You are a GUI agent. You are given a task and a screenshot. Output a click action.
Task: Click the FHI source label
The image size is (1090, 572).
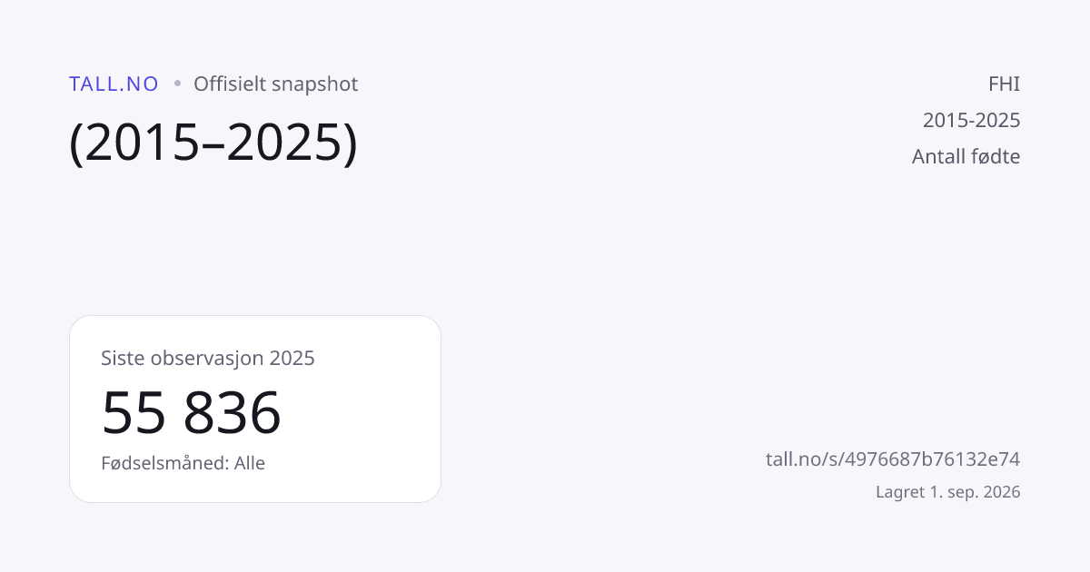click(x=1004, y=84)
